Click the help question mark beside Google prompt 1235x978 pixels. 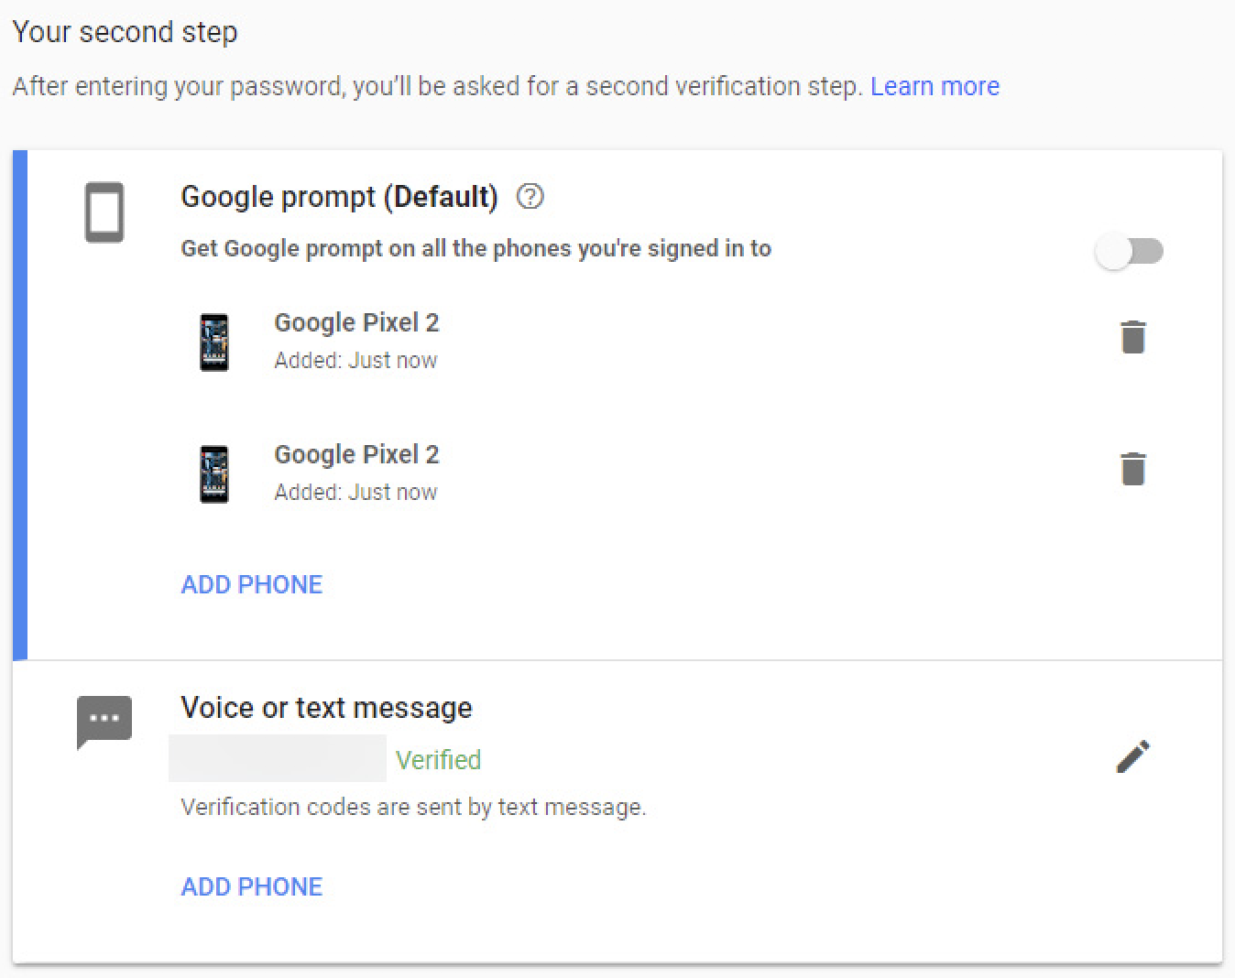[x=530, y=197]
